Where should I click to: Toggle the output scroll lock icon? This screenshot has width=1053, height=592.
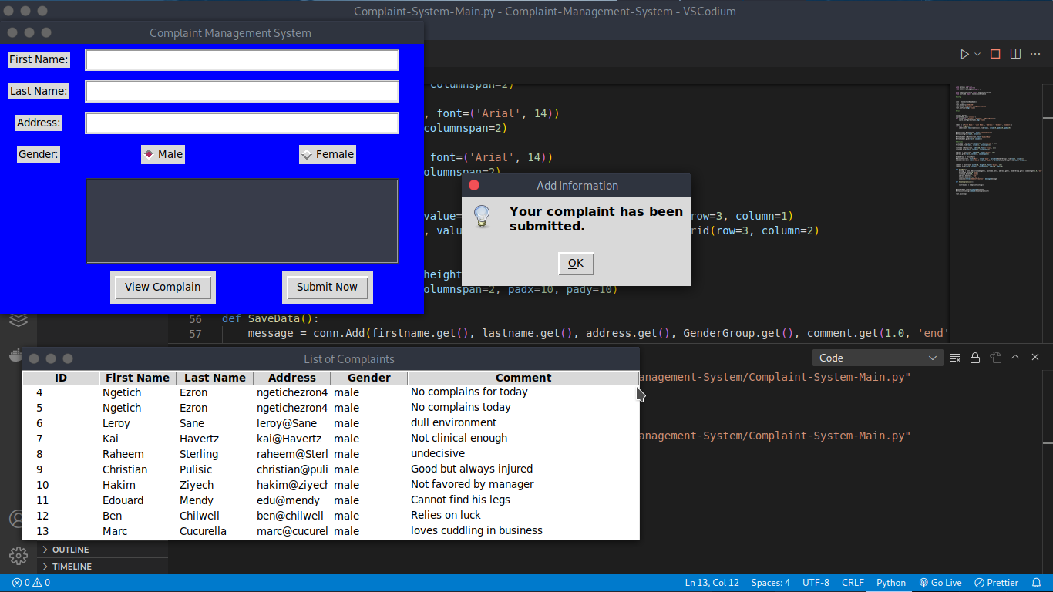point(975,358)
